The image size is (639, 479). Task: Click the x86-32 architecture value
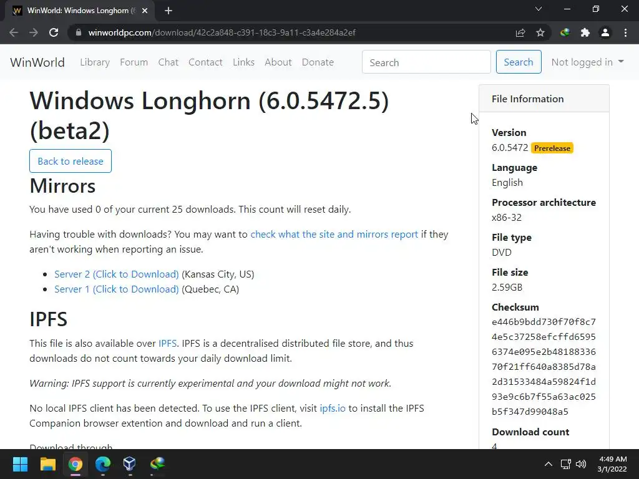pyautogui.click(x=507, y=218)
